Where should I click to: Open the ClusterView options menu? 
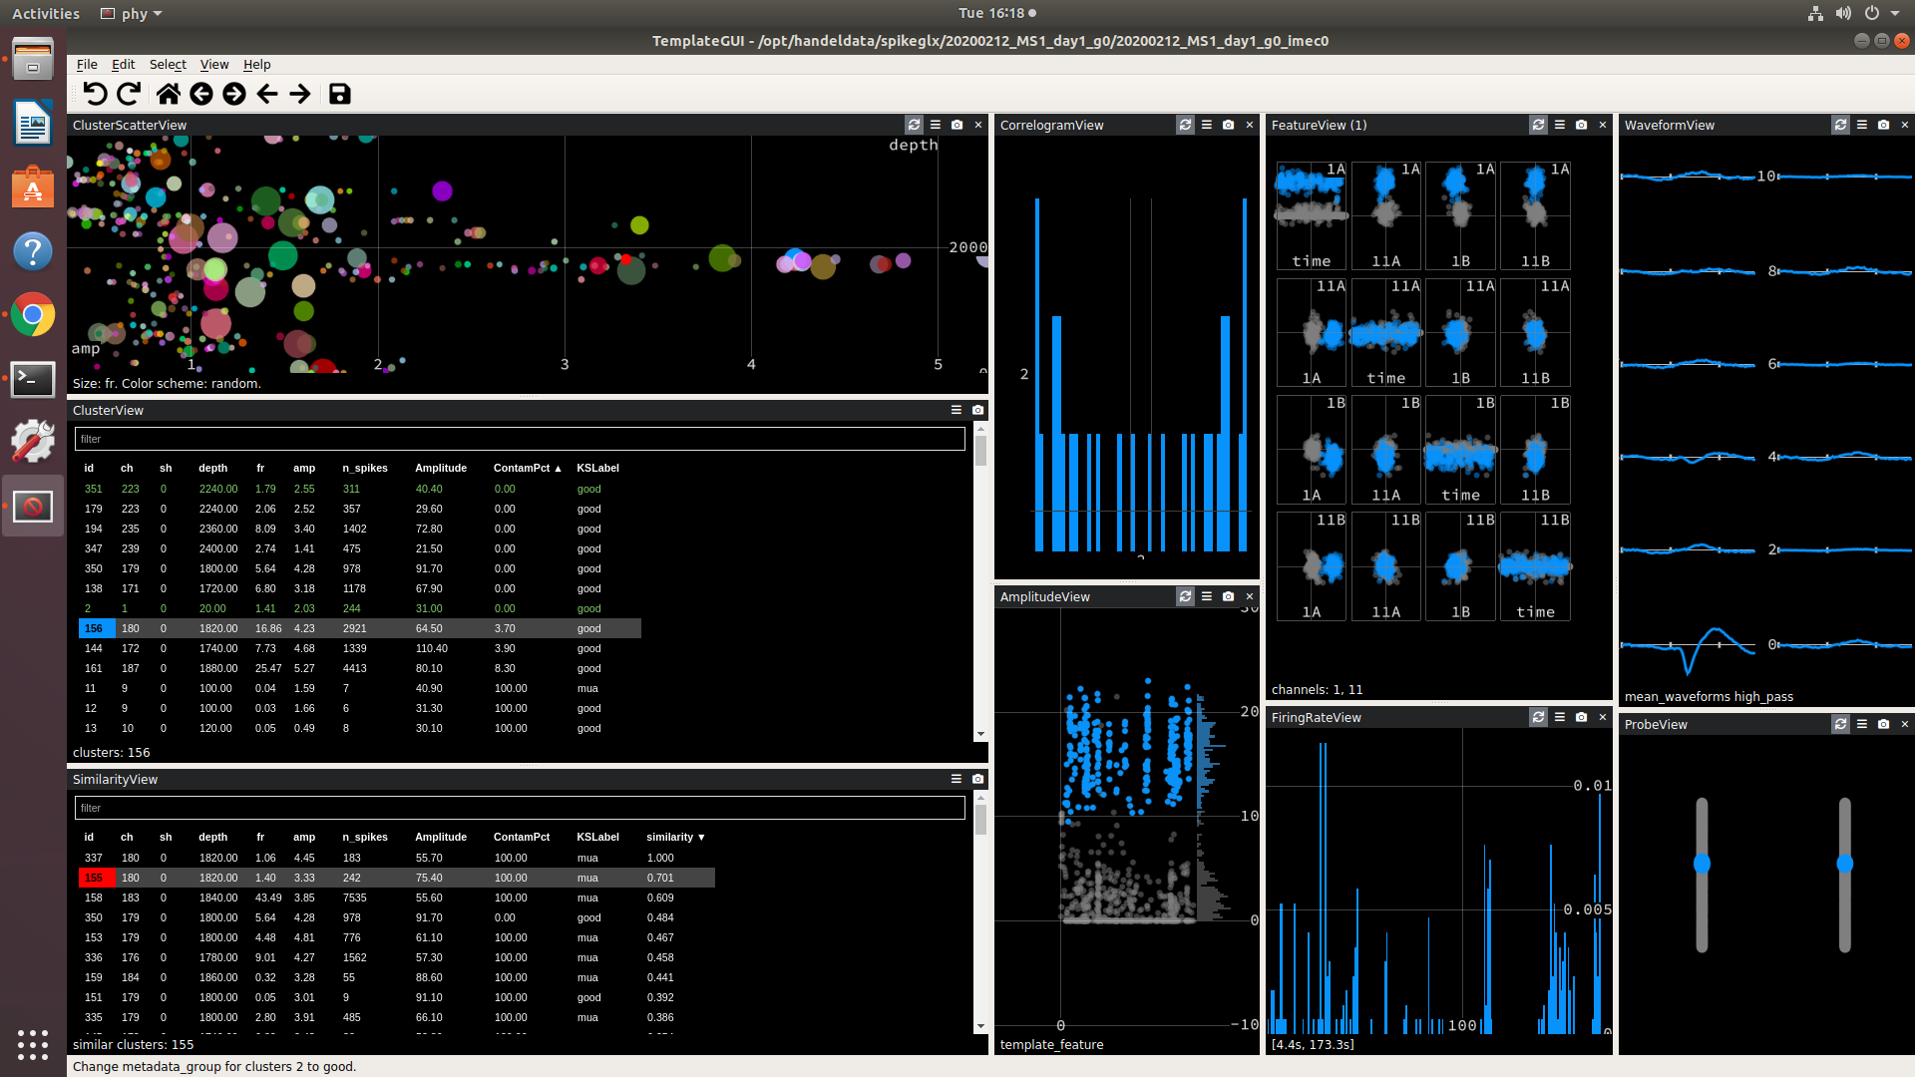point(956,410)
